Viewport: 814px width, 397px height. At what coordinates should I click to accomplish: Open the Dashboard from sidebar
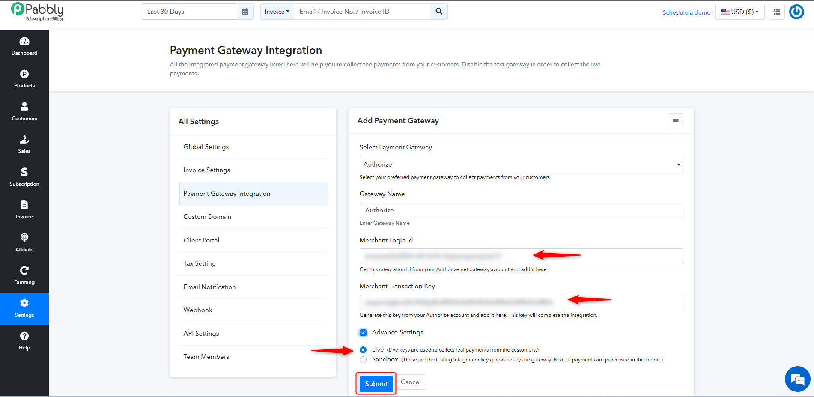click(x=24, y=47)
